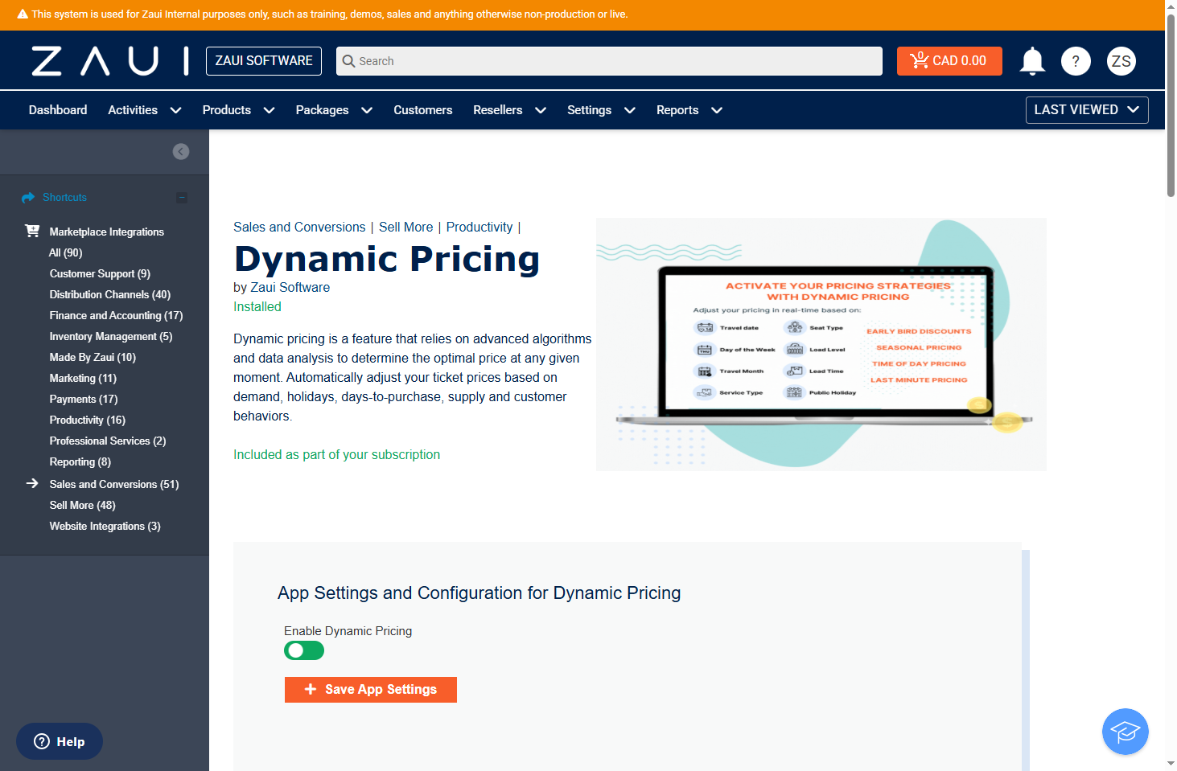Click the Save App Settings button

pos(371,690)
